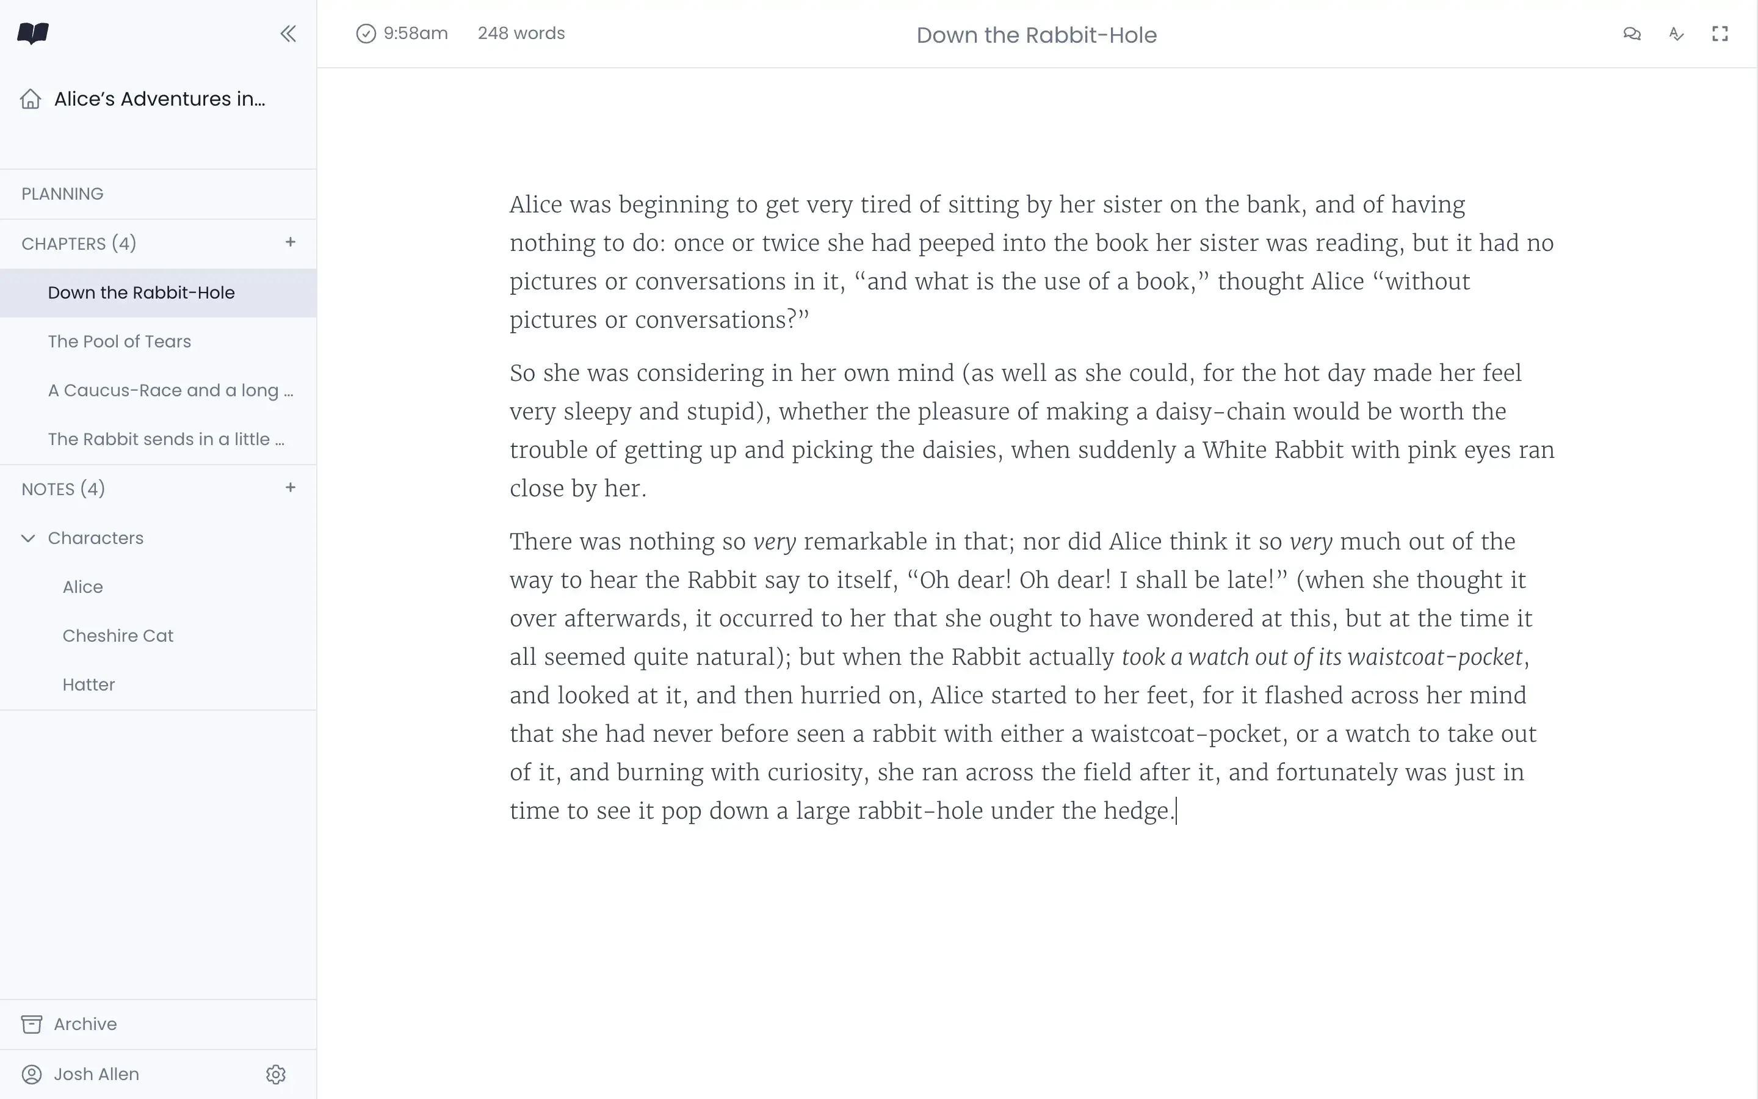1758x1099 pixels.
Task: Click the open book logo icon
Action: [x=33, y=34]
